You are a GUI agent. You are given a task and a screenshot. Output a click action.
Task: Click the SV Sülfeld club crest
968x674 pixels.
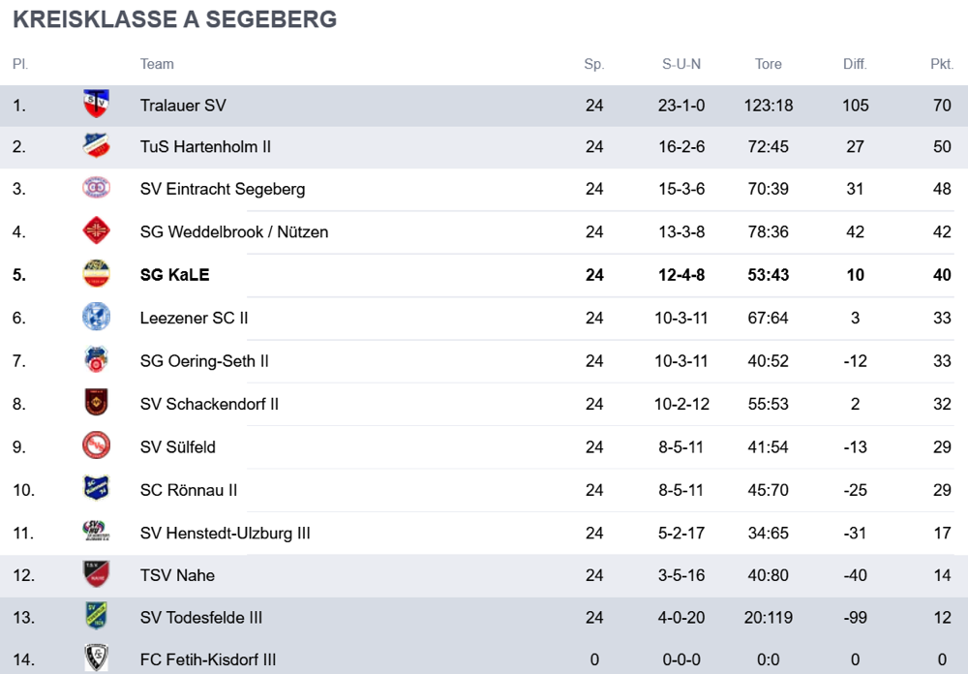coord(96,446)
